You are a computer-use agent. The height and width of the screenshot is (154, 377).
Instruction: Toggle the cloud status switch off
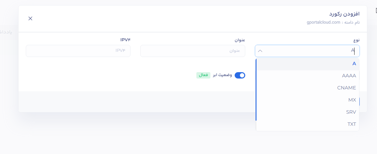240,75
